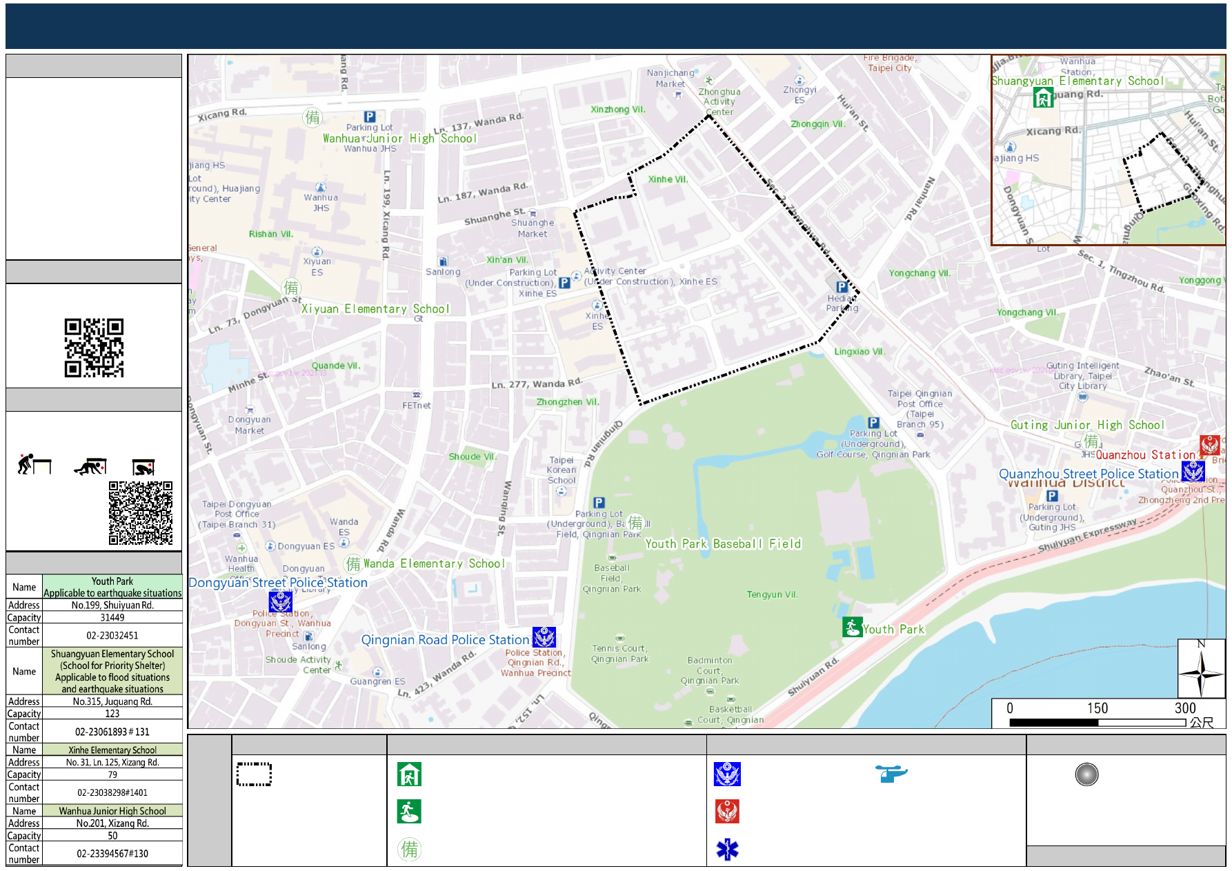Click the green shelter house legend icon
The height and width of the screenshot is (871, 1232).
click(409, 774)
